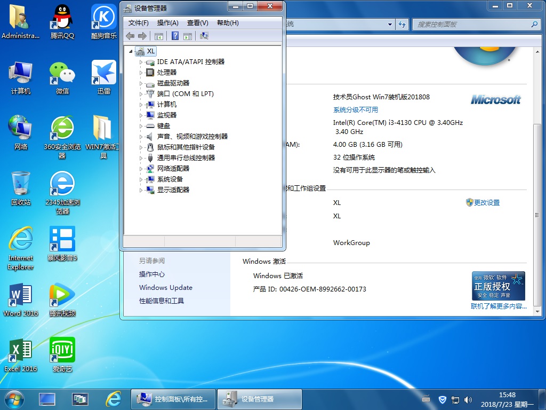Click the 更改设置 link

click(x=486, y=203)
